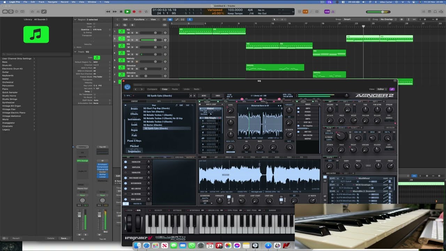This screenshot has width=446, height=251.
Task: Mute track 1 SQ
Action: (128, 33)
